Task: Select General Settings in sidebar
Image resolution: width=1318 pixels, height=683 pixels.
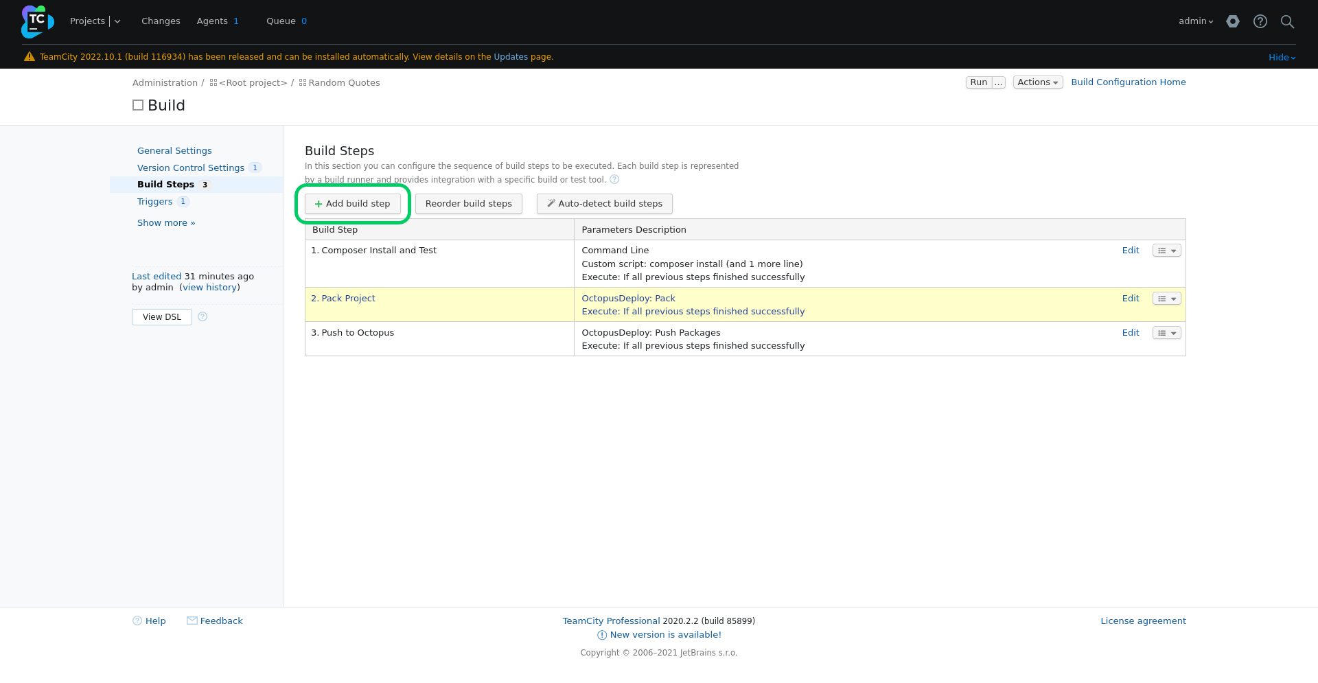Action: [x=174, y=151]
